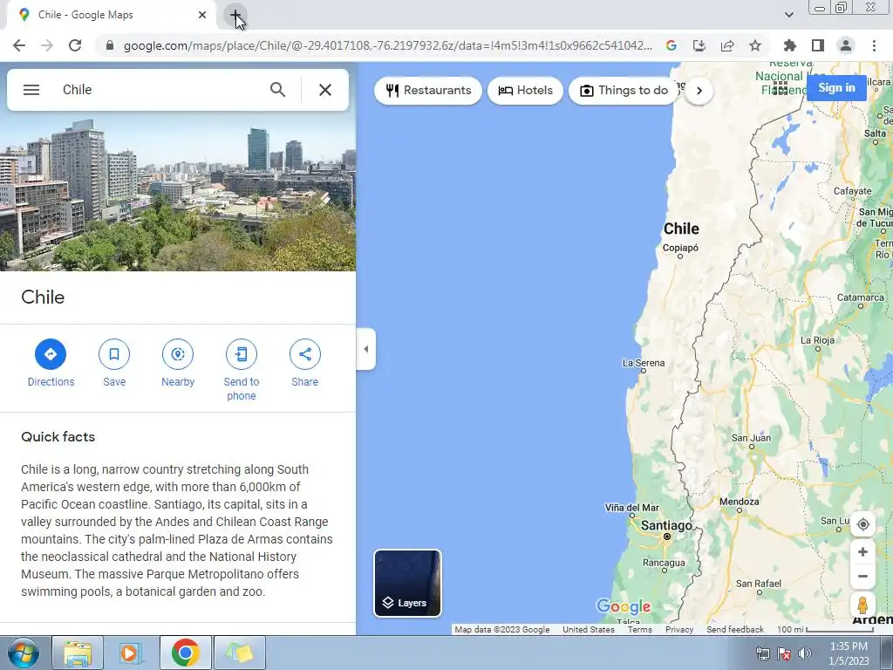Reload the Google Maps page

point(75,45)
